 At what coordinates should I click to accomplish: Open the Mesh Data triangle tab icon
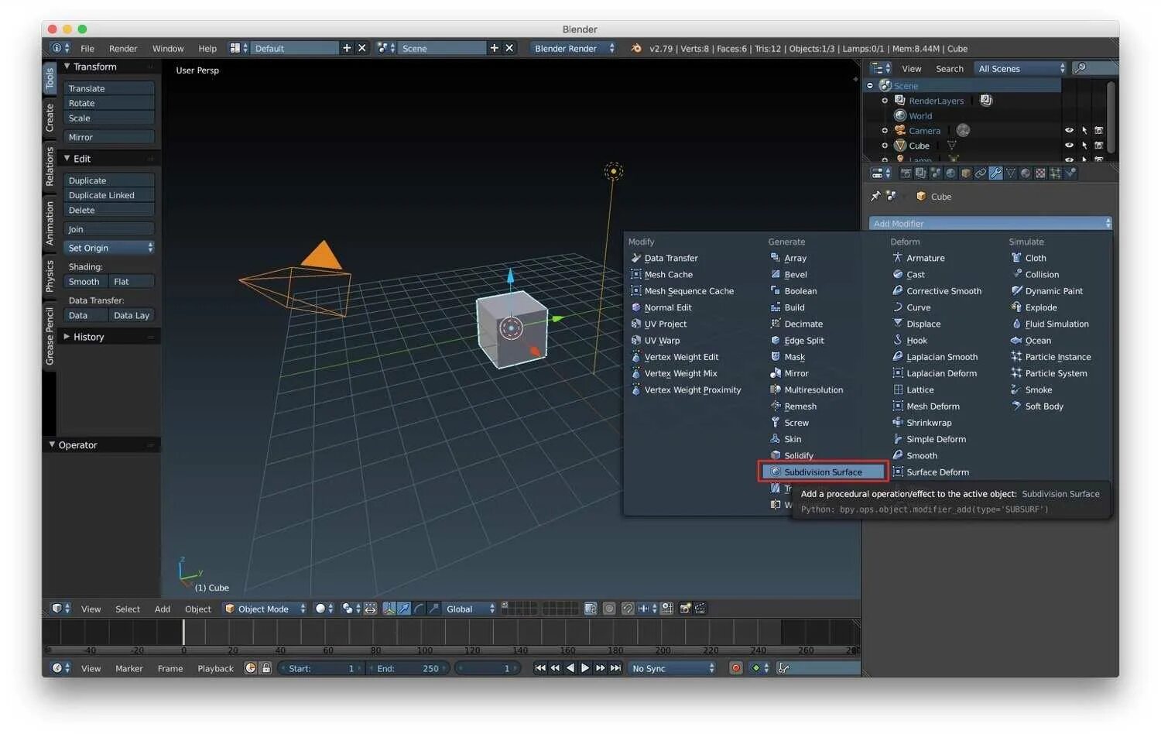(1011, 173)
